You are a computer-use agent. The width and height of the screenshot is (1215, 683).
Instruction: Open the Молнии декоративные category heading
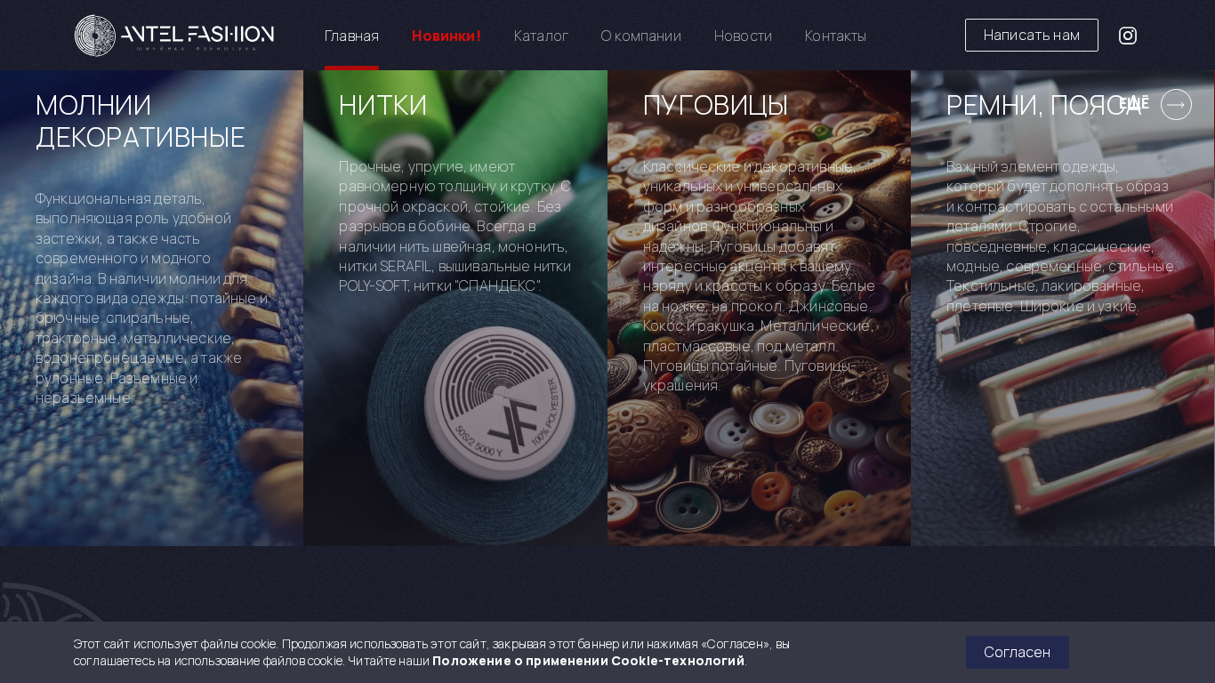tap(141, 121)
